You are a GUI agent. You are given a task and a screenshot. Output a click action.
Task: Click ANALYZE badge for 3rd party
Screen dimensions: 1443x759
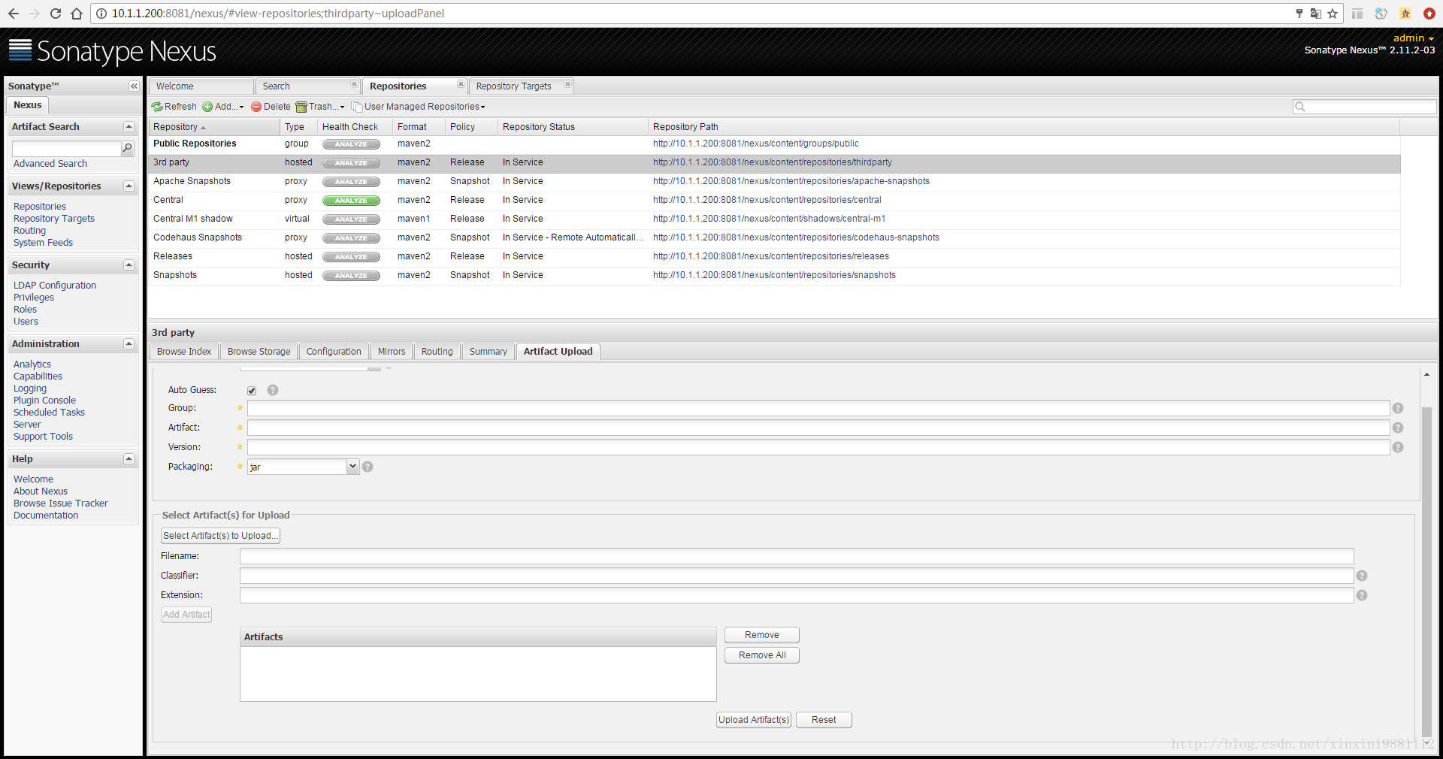point(351,163)
